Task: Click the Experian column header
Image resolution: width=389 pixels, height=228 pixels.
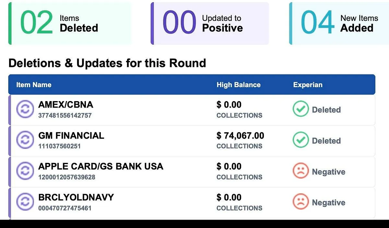Action: (308, 85)
